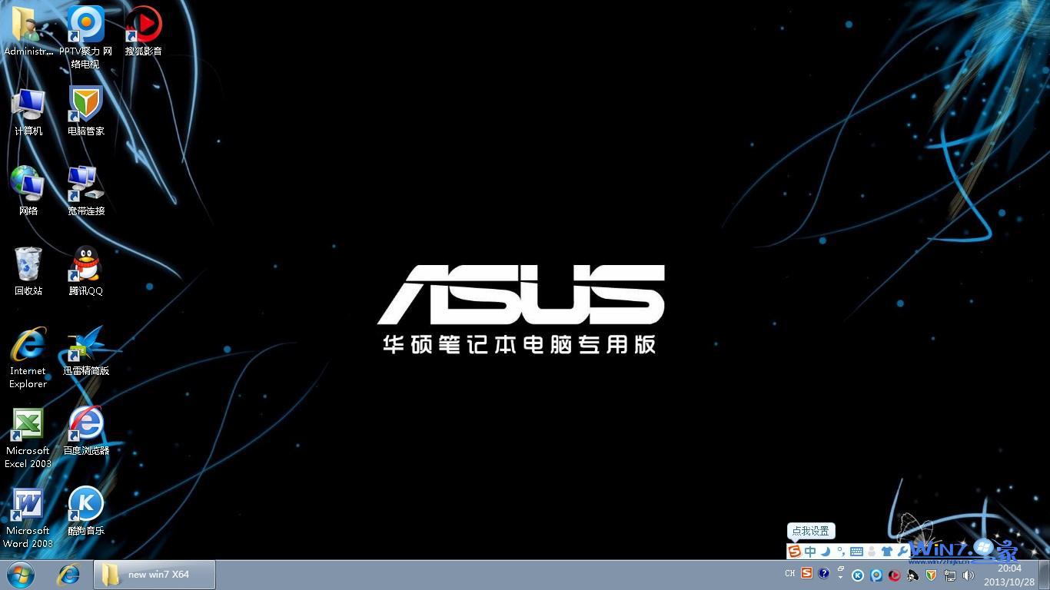Open 电脑管家 shield icon in the tray
1050x590 pixels.
pos(932,575)
